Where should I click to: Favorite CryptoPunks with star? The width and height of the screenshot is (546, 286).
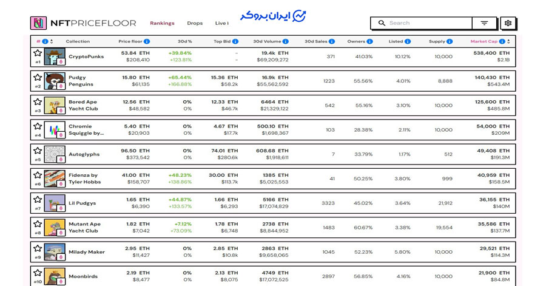point(38,53)
